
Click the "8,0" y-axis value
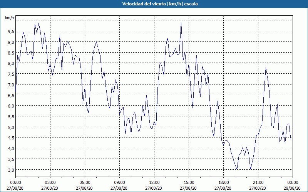point(11,63)
